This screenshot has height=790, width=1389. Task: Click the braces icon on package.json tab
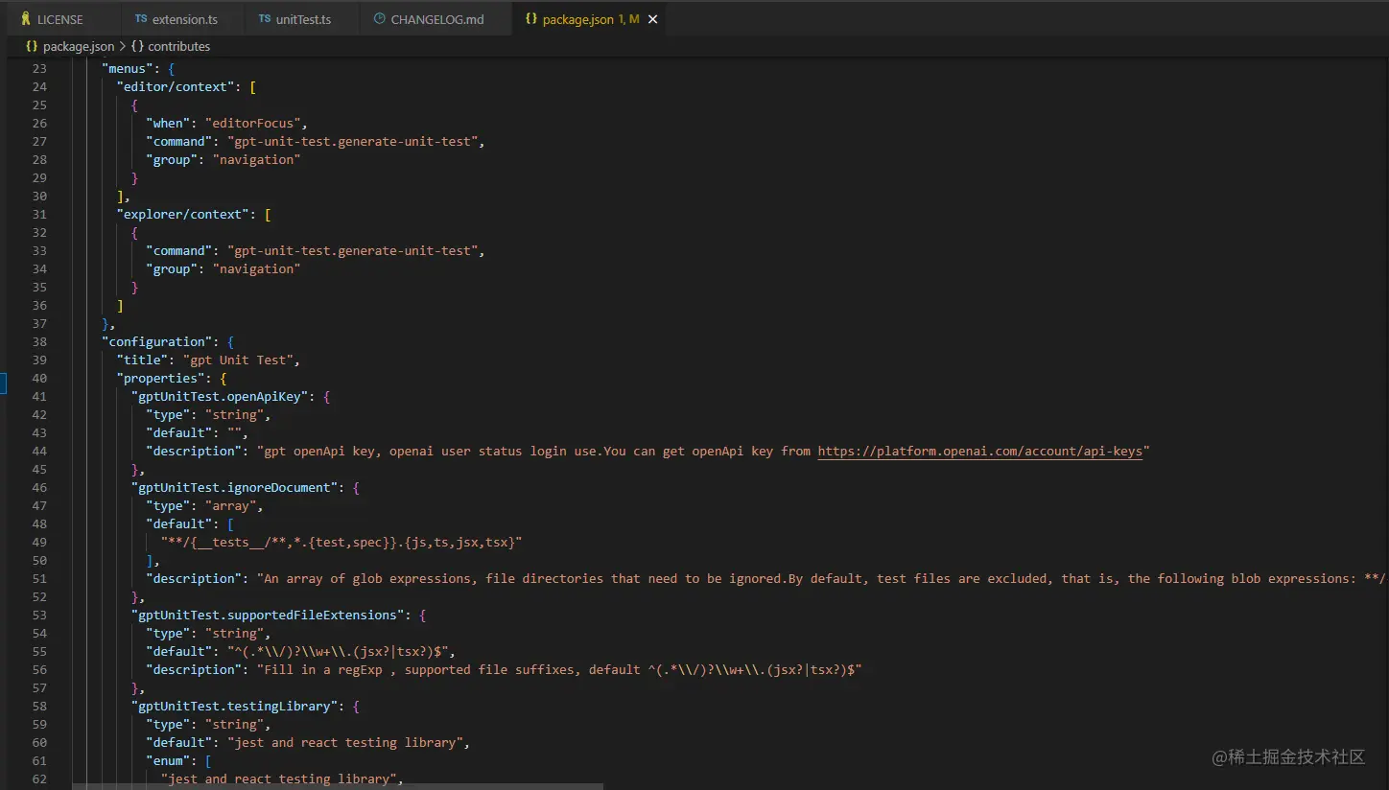531,19
